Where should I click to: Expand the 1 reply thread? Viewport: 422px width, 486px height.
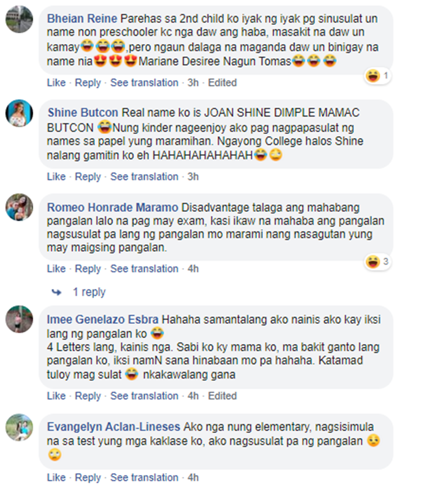coord(89,292)
